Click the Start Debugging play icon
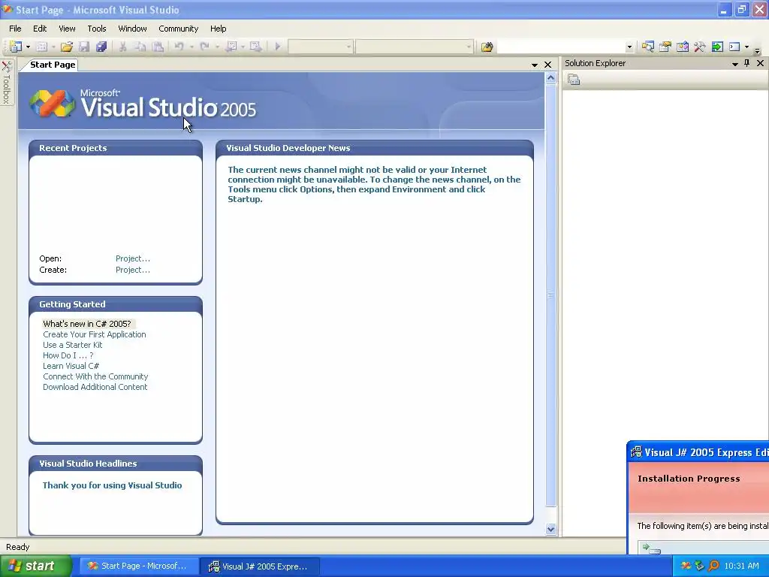The image size is (769, 577). (x=278, y=47)
